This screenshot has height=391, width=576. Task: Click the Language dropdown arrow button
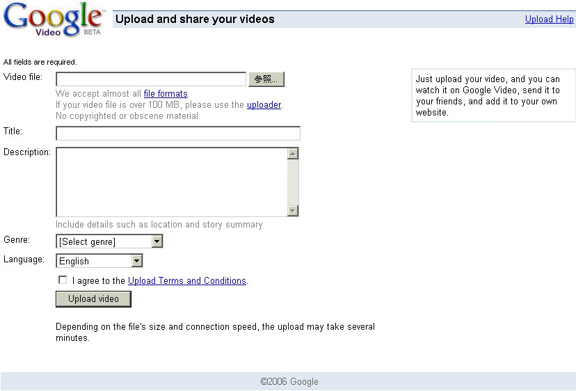[x=137, y=262]
